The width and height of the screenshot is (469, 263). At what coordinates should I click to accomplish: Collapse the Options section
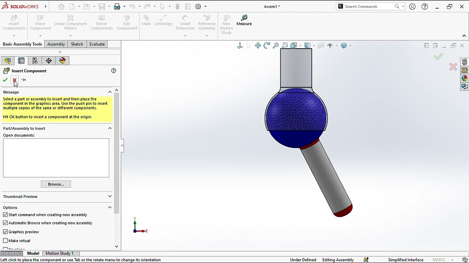(110, 207)
